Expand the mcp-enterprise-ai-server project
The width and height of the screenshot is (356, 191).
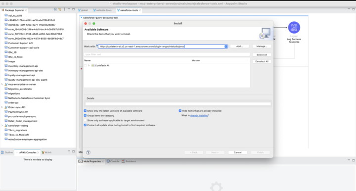tap(2, 84)
